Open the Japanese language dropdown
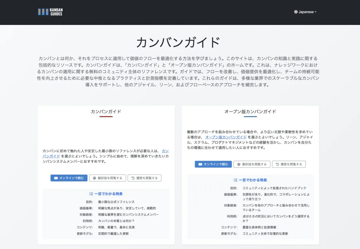 (305, 12)
